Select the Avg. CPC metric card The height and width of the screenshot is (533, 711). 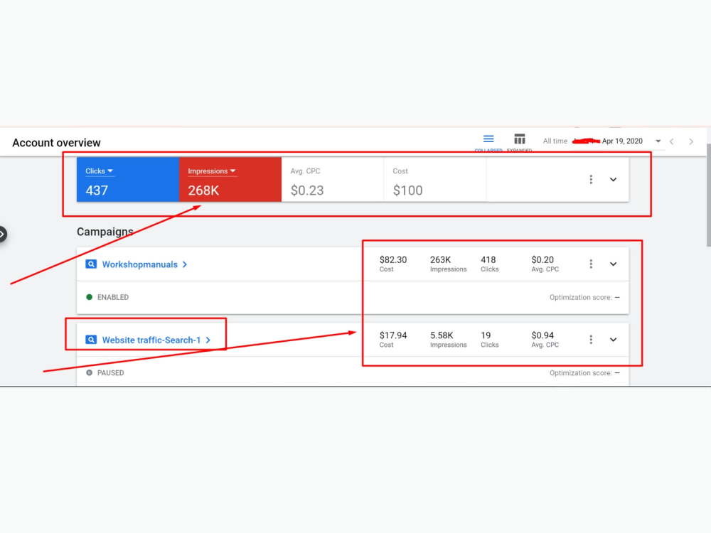[332, 180]
